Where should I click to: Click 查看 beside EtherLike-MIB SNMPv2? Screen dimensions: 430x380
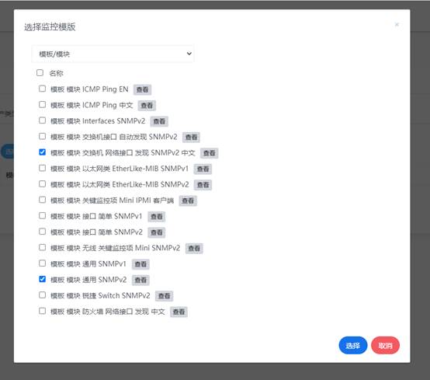tap(203, 185)
